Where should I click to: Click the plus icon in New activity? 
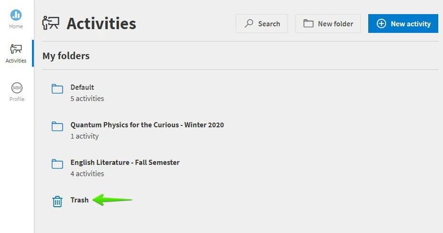(x=381, y=23)
